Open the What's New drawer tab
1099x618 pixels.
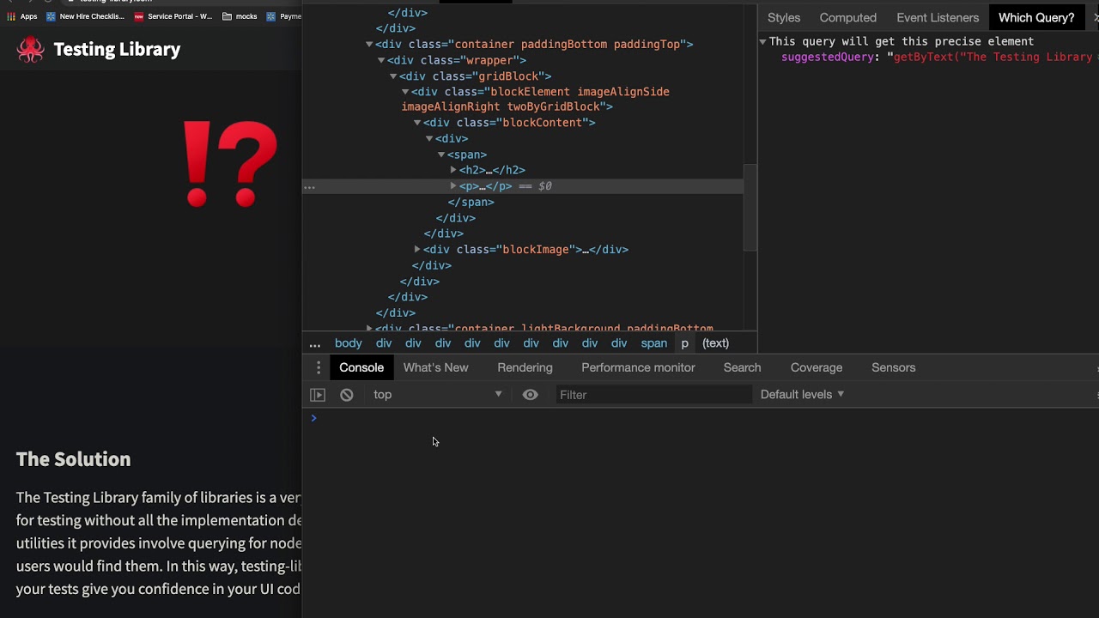click(x=435, y=367)
